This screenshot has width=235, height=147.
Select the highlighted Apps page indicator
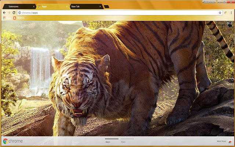[112, 140]
